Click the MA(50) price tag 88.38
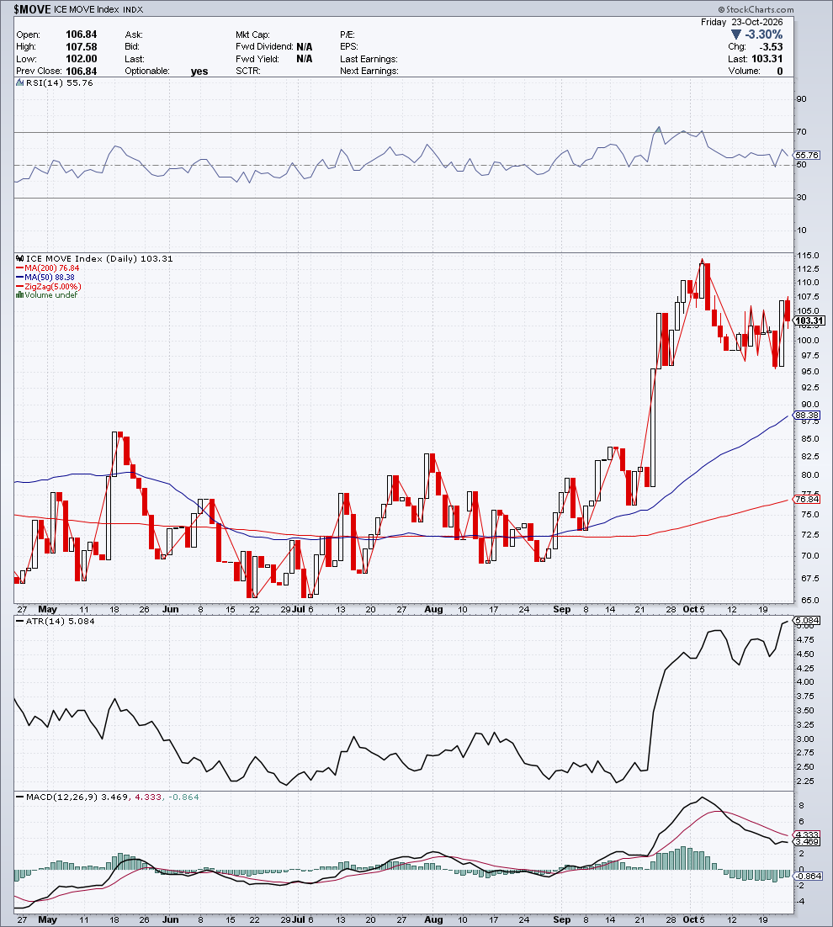Screen dimensions: 833x927 pyautogui.click(x=807, y=416)
